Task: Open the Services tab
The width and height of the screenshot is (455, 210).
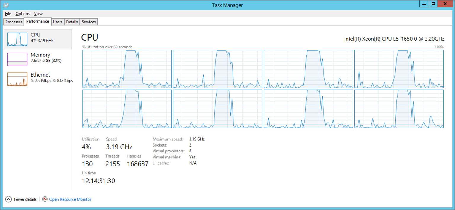Action: click(x=88, y=22)
